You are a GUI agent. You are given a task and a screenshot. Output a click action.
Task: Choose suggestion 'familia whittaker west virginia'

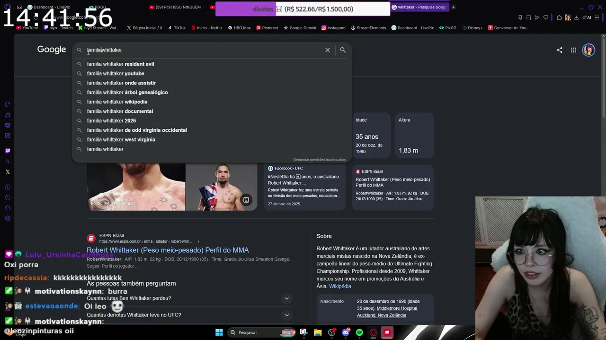pos(212,140)
